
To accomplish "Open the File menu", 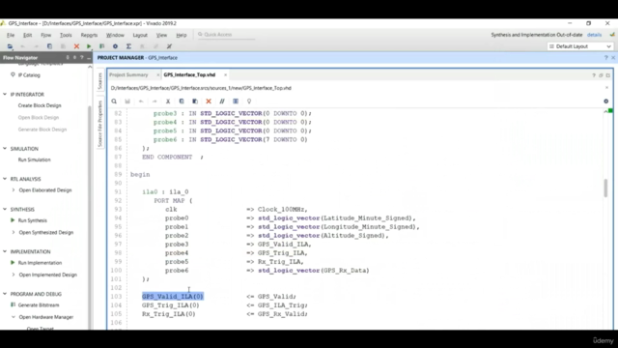I will click(x=11, y=35).
